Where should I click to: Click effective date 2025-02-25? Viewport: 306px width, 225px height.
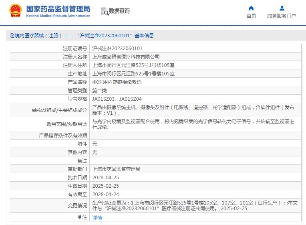tap(106, 186)
